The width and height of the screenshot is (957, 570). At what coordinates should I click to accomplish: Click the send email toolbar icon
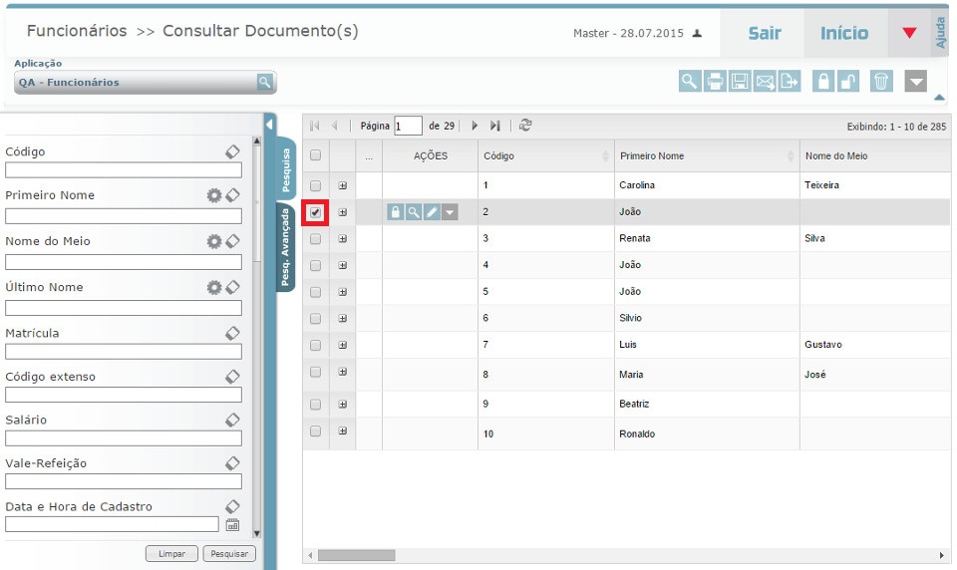[x=765, y=81]
